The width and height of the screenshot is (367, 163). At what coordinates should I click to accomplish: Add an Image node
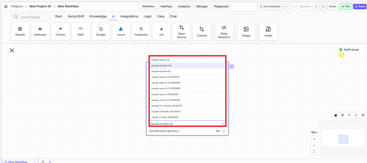246,32
